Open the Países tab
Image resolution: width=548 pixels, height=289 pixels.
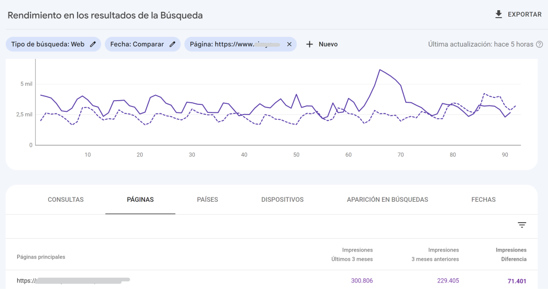[x=208, y=200]
